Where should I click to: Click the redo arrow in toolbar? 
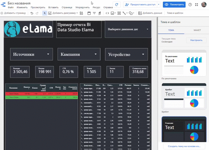pyautogui.click(x=37, y=13)
